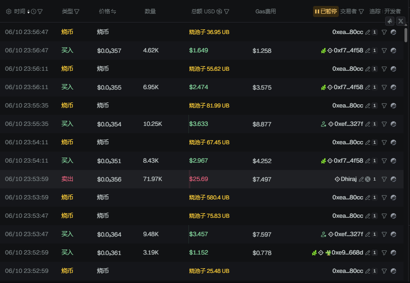
Task: Sort by the 时间 column arrows
Action: [28, 12]
